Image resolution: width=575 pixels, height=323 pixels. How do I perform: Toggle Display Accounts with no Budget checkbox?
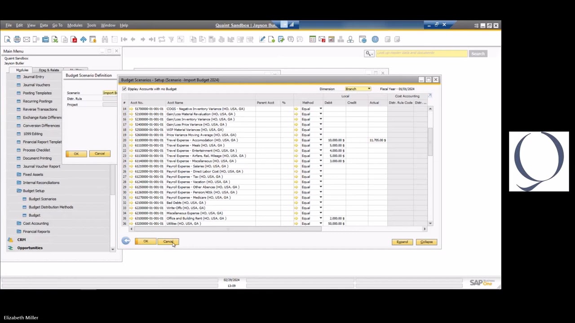[x=124, y=89]
